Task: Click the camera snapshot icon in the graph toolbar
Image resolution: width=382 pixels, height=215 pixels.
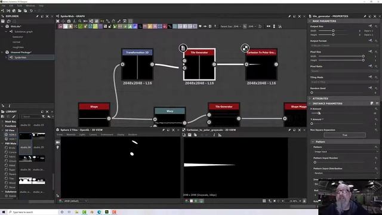Action: (x=69, y=21)
